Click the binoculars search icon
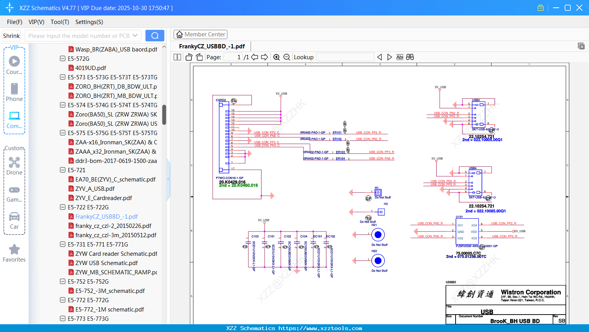589x332 pixels. tap(410, 57)
